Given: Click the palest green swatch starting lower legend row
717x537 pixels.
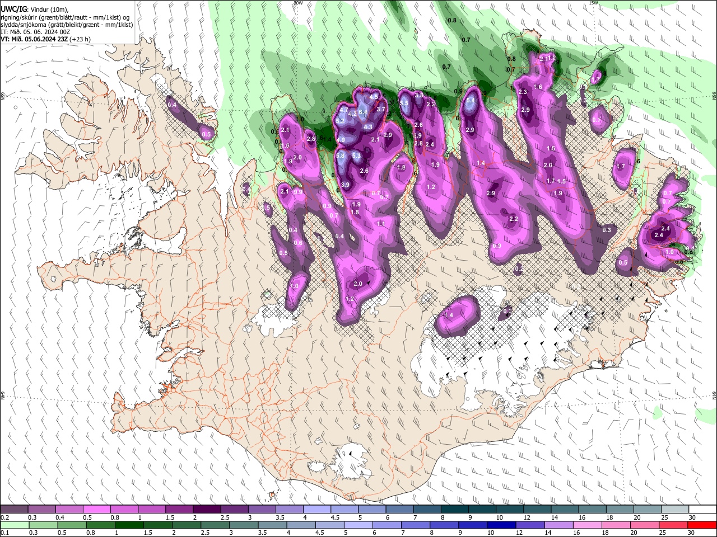Looking at the screenshot, I should (15, 525).
